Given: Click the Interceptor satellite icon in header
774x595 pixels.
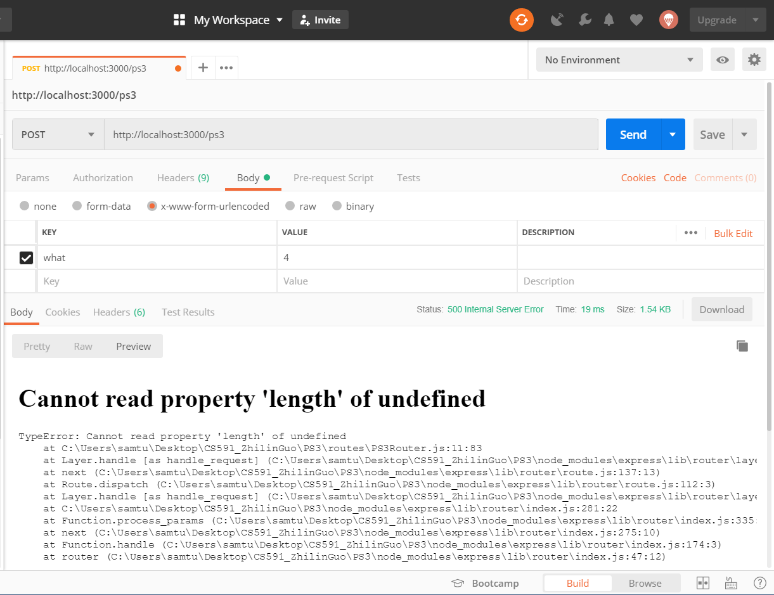Looking at the screenshot, I should pyautogui.click(x=557, y=20).
